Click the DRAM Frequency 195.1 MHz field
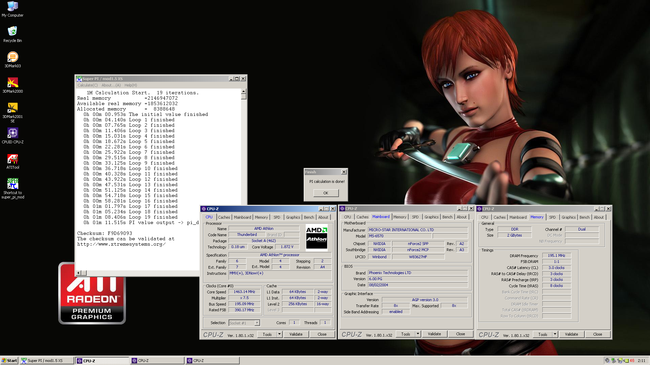 [x=557, y=255]
